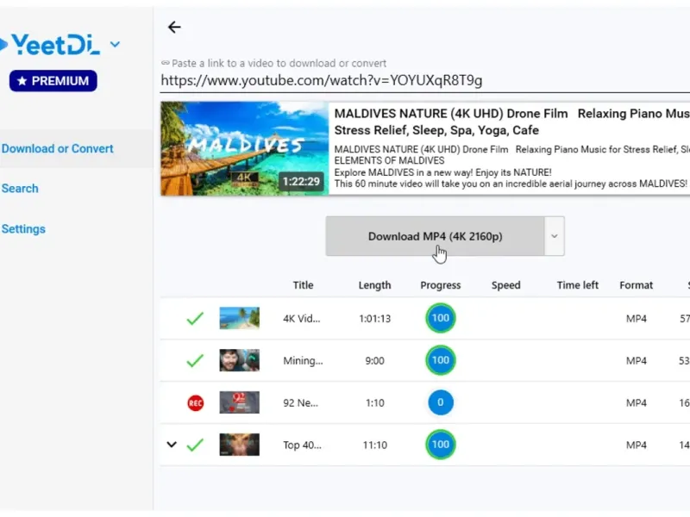Screen dimensions: 690x517
Task: Click the checkmark icon of 4K Vid... row
Action: coord(195,318)
